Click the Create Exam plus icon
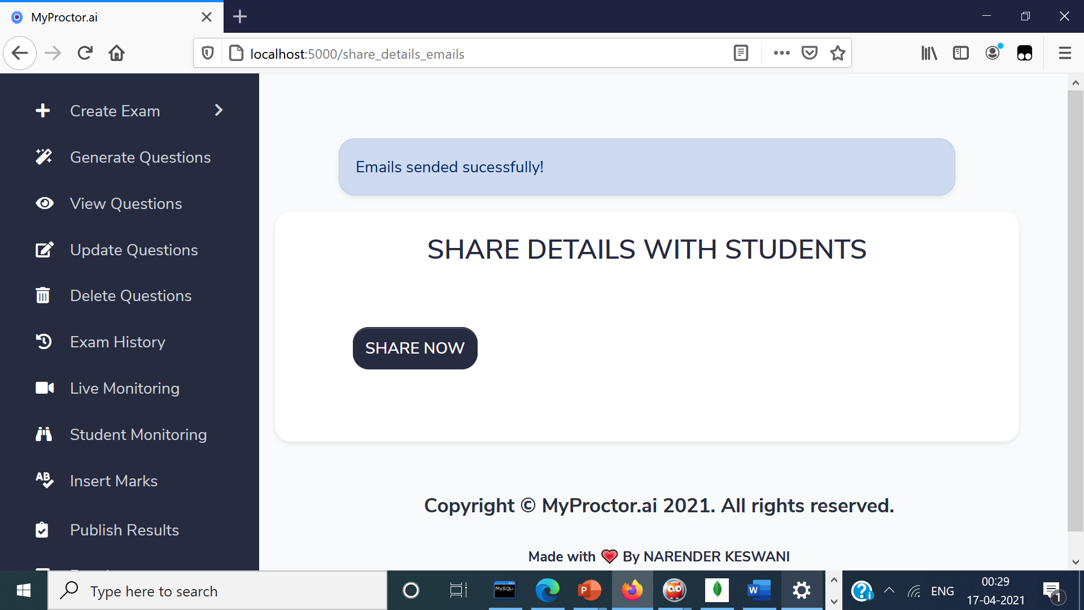This screenshot has width=1084, height=610. pos(43,111)
